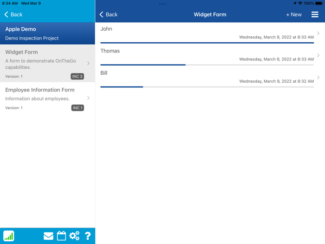Tap the Wi-Fi status icon
This screenshot has height=244, width=325.
tap(300, 3)
